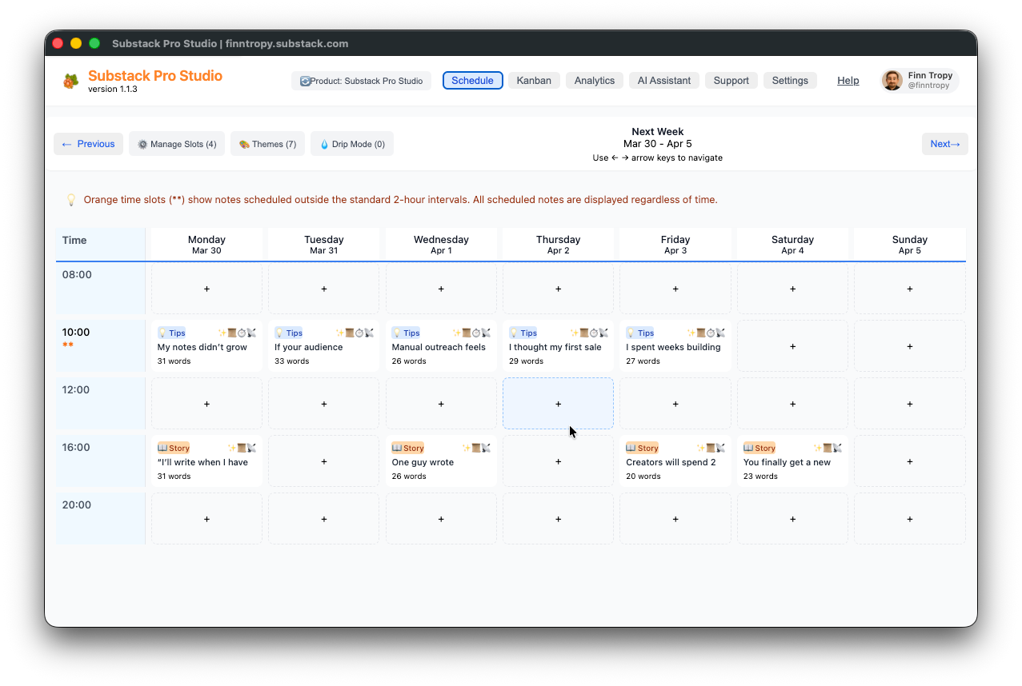
Task: Click 'Product: Substack Pro Studio' button
Action: [362, 81]
